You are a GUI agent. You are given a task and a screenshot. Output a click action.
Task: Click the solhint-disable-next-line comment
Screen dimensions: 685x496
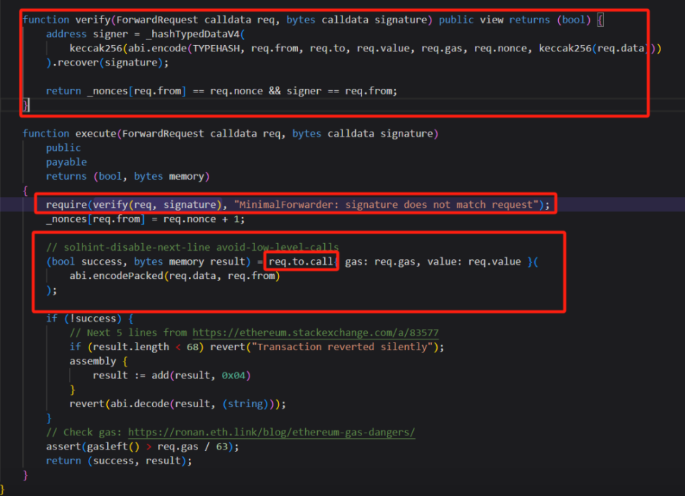pos(192,247)
